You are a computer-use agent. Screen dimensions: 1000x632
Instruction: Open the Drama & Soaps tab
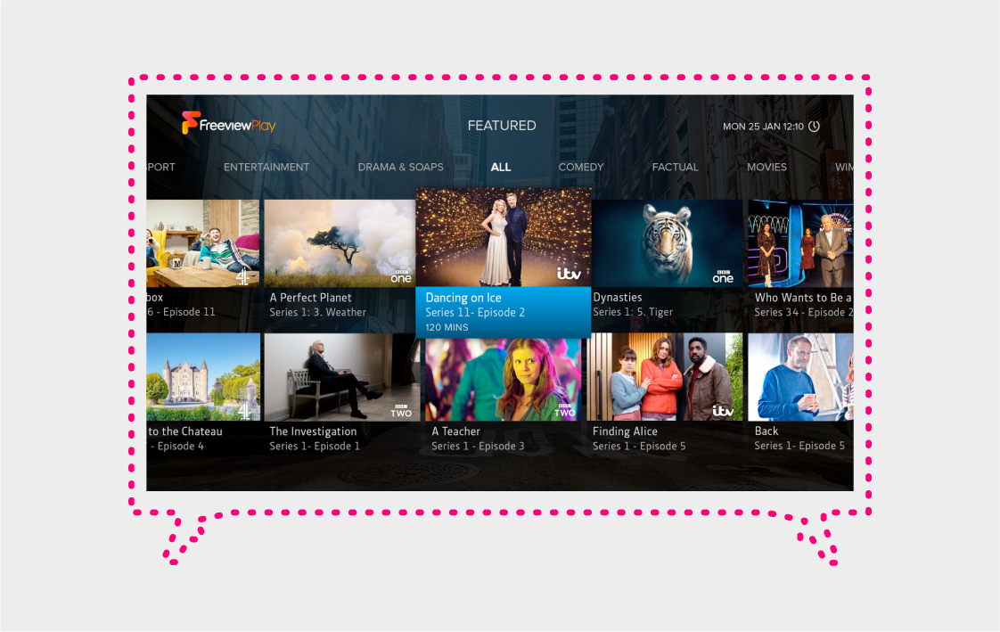click(x=400, y=167)
